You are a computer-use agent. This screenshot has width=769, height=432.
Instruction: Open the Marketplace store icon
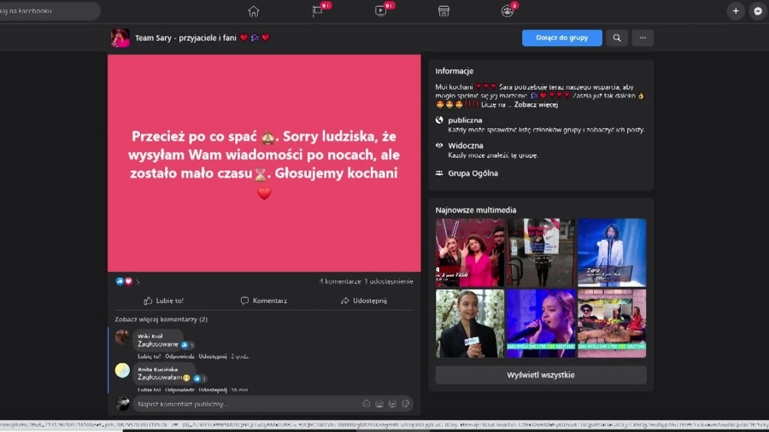pos(443,11)
